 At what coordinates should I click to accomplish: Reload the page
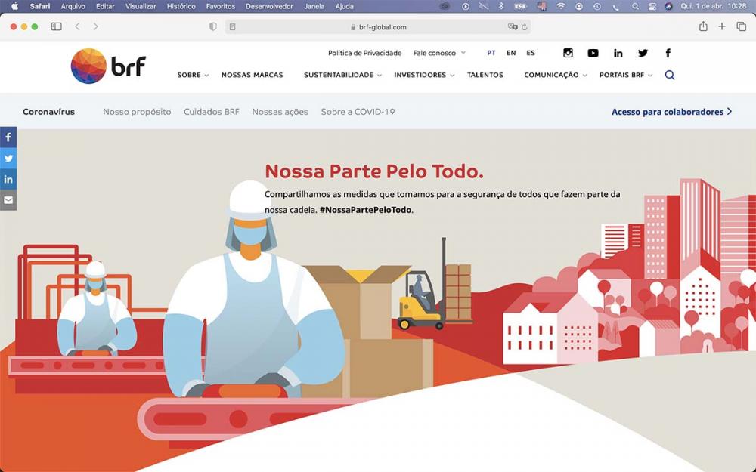[524, 27]
